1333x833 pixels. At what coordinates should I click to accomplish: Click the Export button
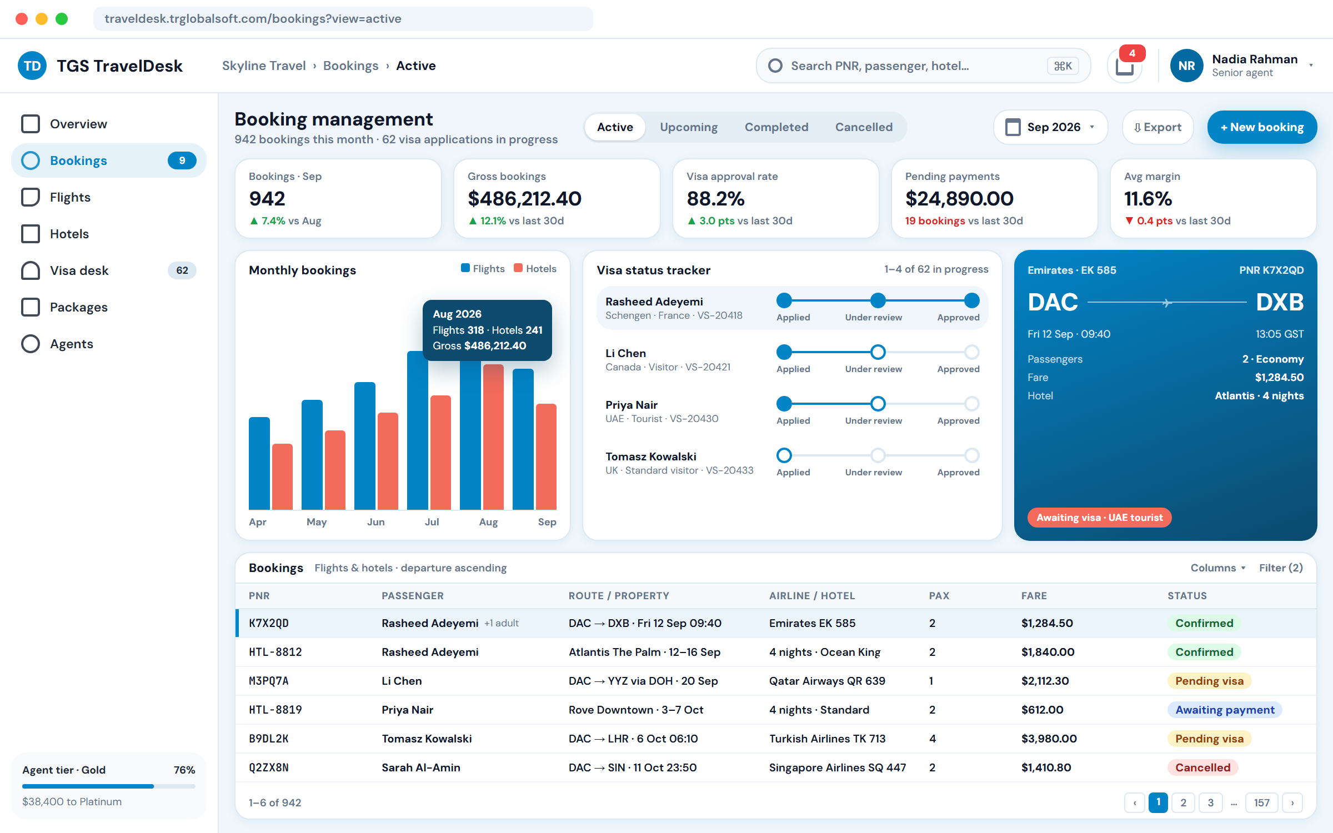pos(1157,127)
